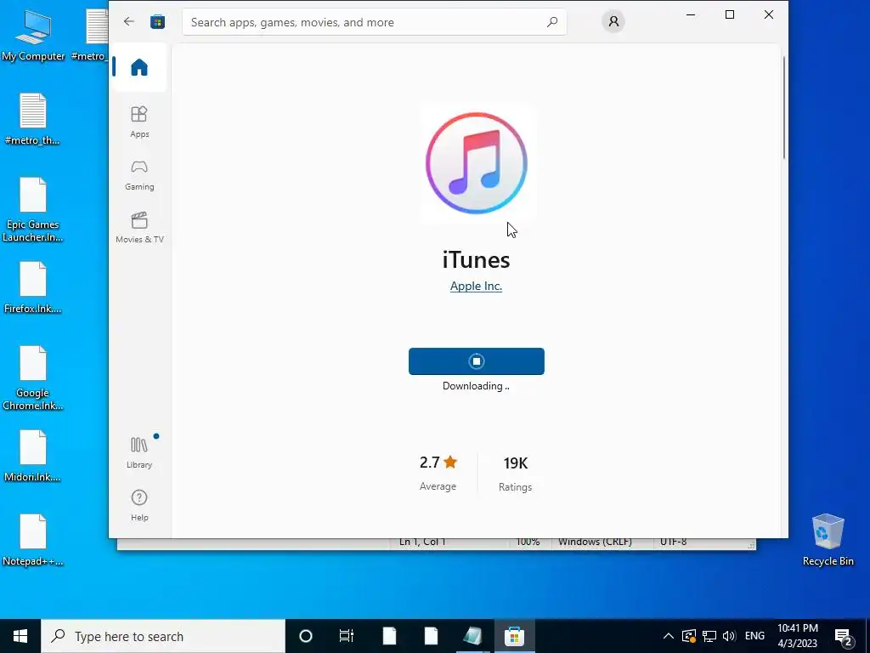
Task: Open Store Help
Action: coord(139,505)
